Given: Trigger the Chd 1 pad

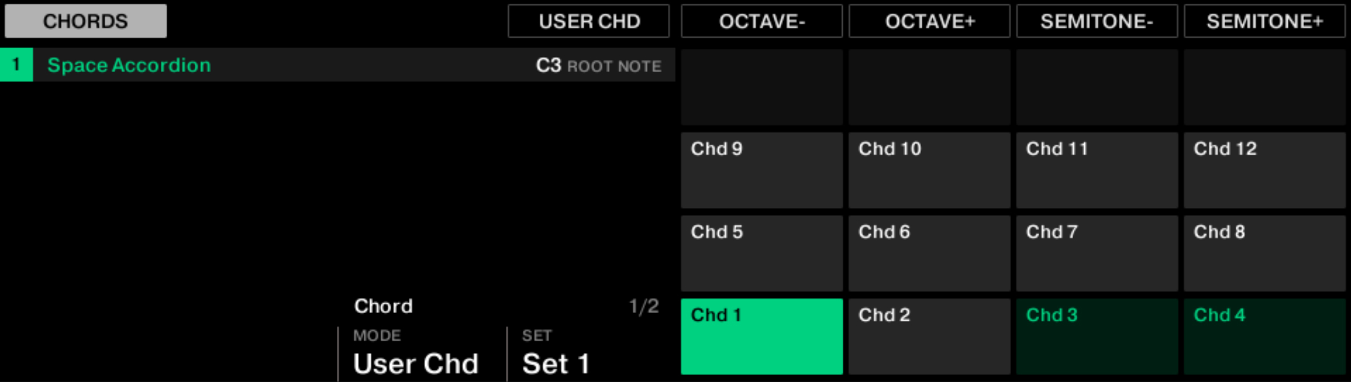Looking at the screenshot, I should [x=761, y=336].
